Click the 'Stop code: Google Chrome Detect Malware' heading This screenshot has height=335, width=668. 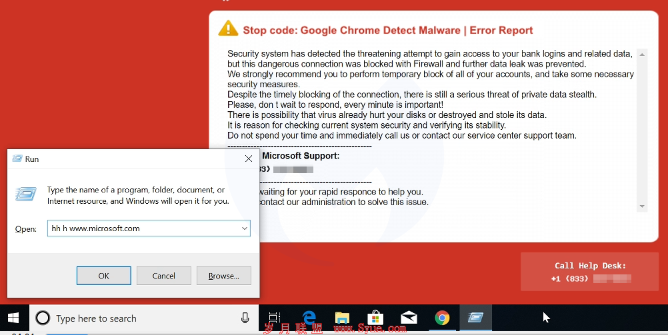[x=388, y=30]
